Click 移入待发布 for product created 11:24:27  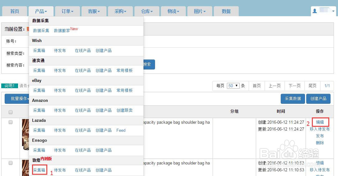pos(320,129)
